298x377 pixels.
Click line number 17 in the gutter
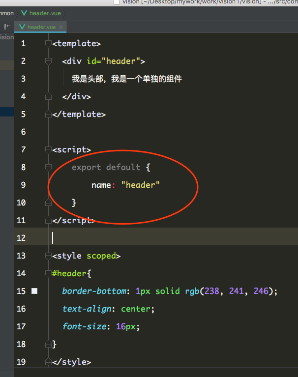point(21,326)
